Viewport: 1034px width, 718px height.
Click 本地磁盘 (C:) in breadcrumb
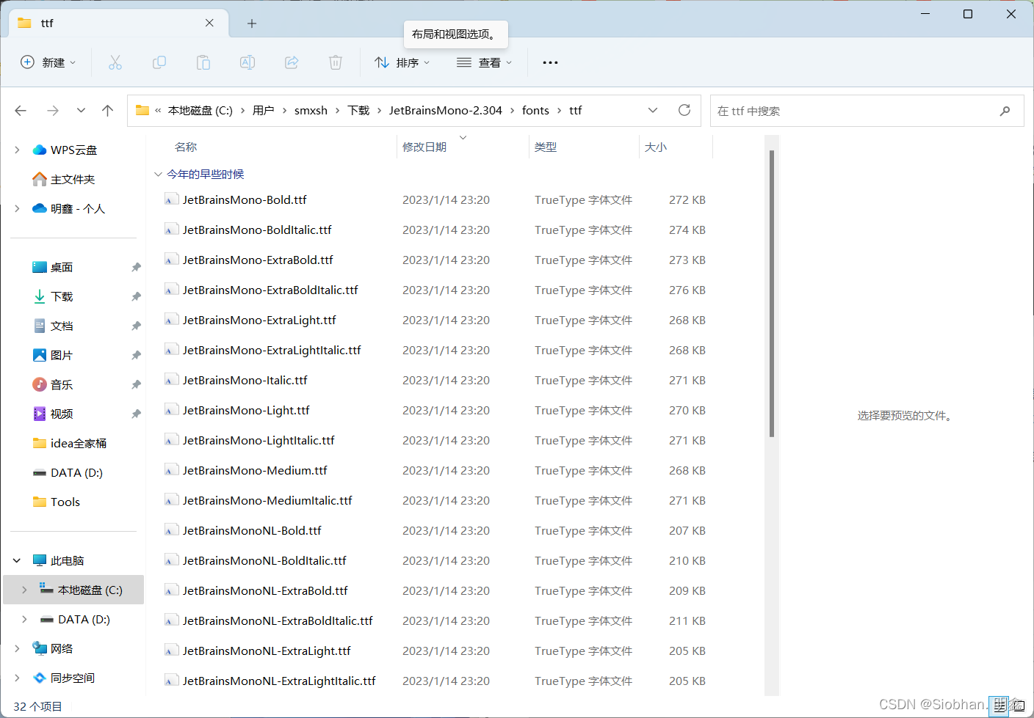200,110
